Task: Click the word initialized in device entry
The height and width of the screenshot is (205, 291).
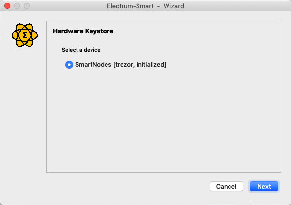Action: (150, 65)
